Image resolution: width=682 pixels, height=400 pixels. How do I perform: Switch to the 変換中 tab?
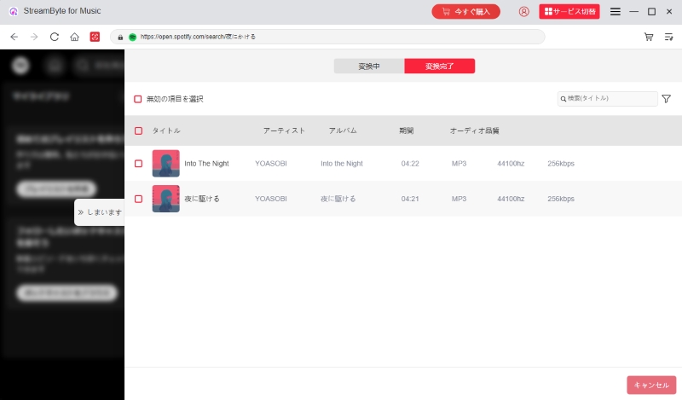pos(369,67)
